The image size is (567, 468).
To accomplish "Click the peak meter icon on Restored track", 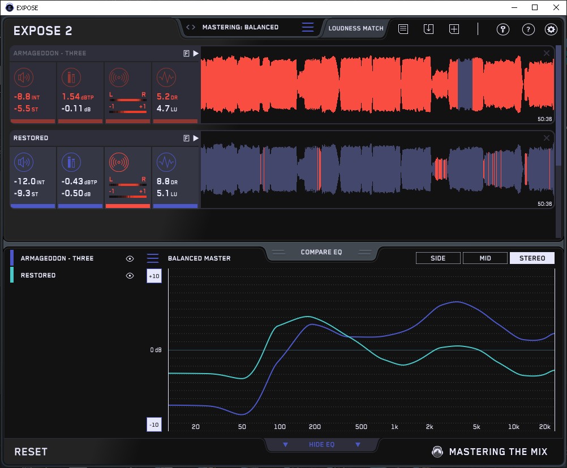I will point(71,162).
